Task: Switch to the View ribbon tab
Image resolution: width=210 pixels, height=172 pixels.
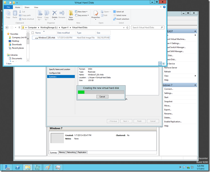Action: point(36,7)
